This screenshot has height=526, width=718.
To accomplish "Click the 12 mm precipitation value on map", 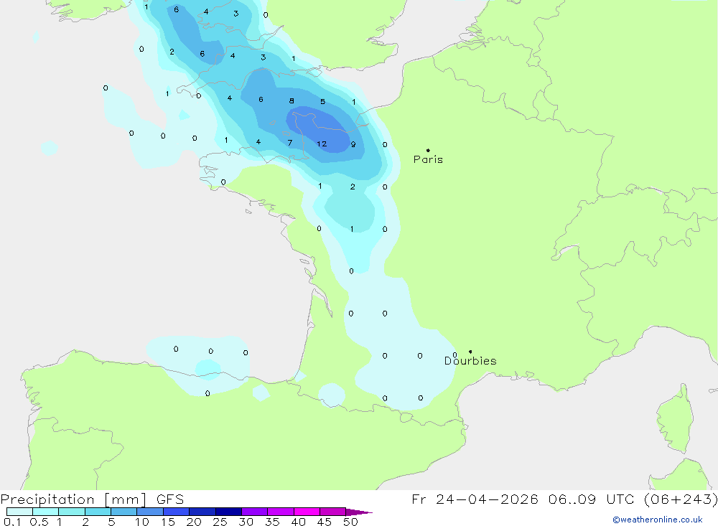I will click(322, 144).
